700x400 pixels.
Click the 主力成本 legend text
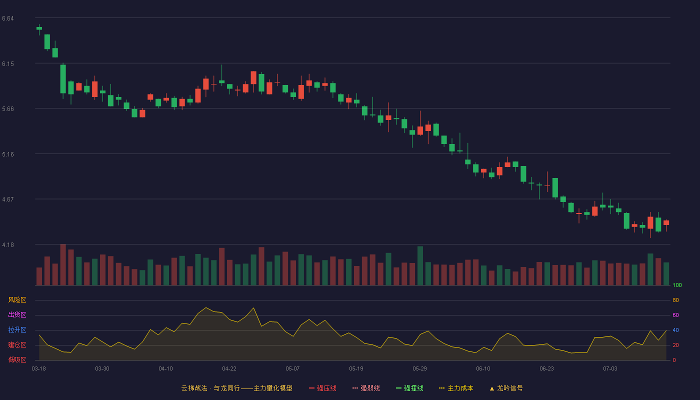(460, 388)
